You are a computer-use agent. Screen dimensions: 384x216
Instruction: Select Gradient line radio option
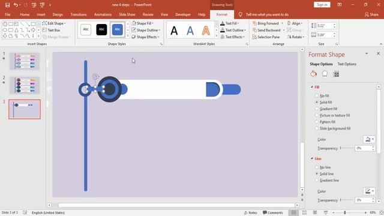317,180
